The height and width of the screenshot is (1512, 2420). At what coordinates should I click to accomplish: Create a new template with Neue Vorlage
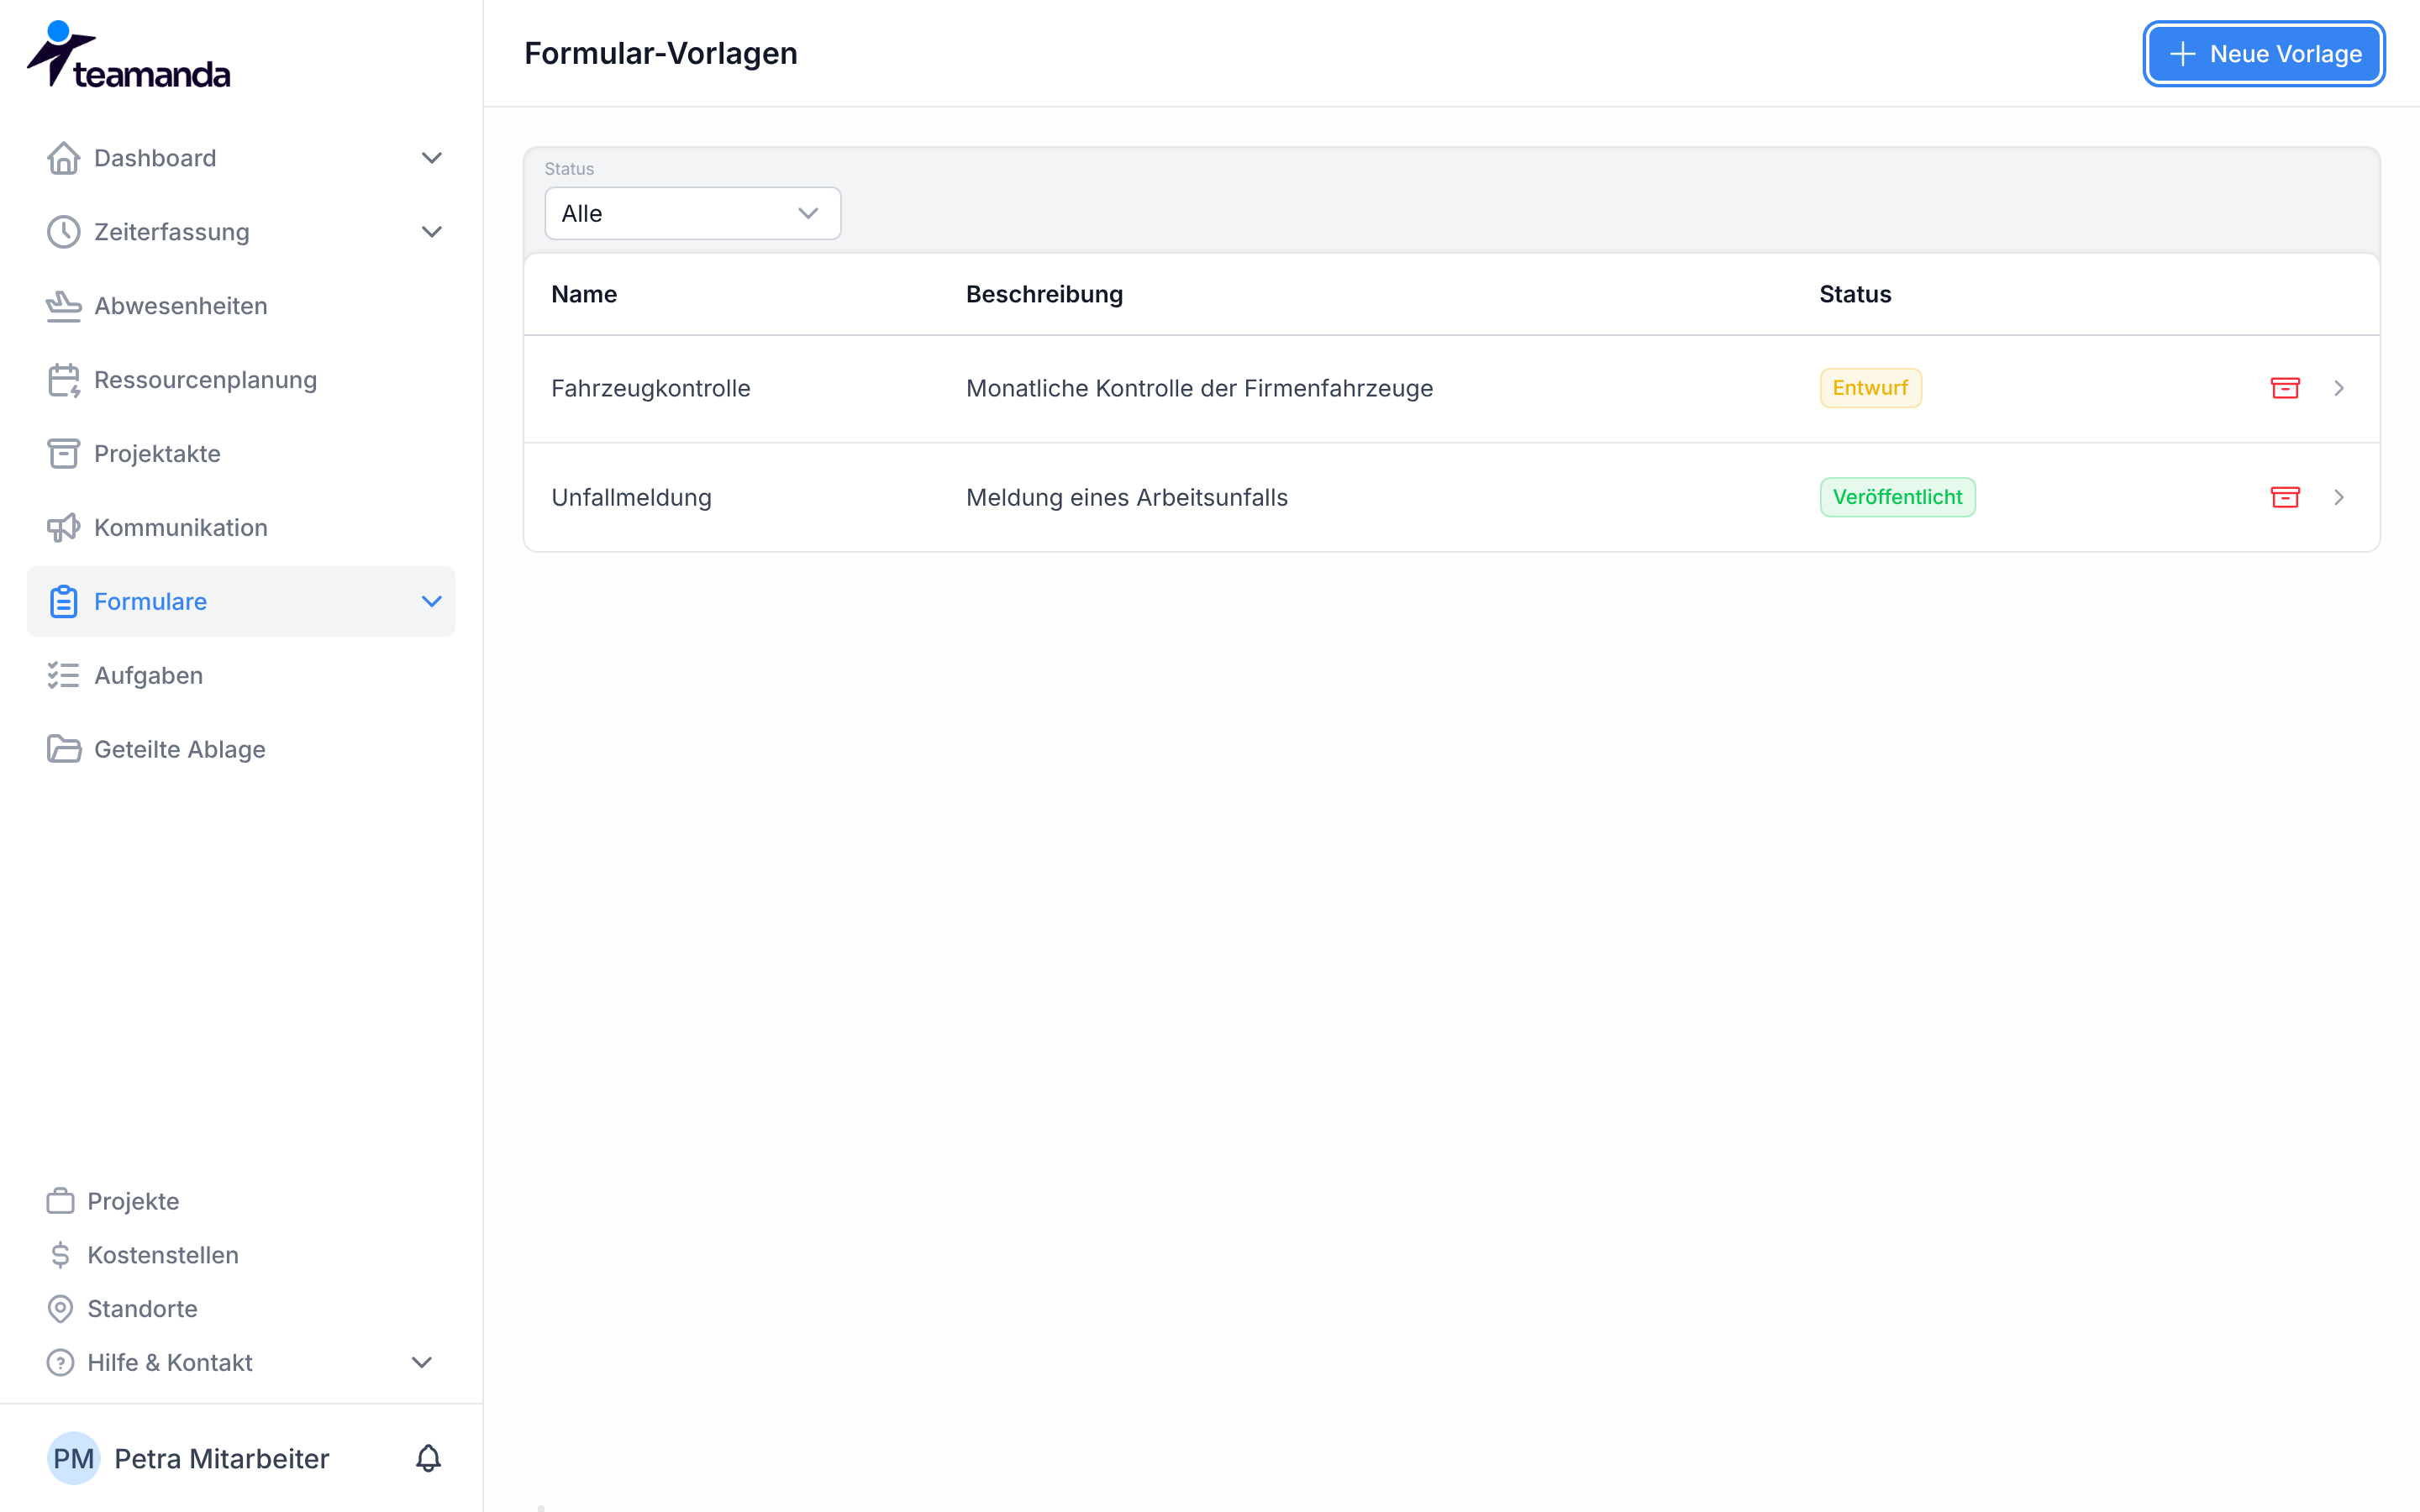click(2264, 54)
